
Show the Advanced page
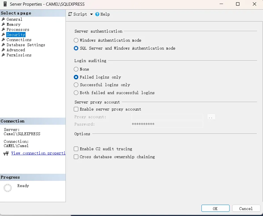[16, 50]
